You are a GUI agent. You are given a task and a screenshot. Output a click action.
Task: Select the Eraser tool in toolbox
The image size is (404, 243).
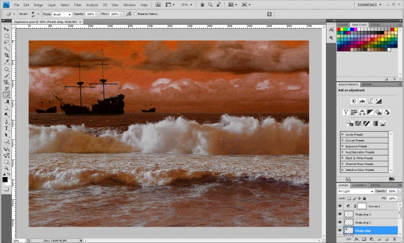click(x=7, y=95)
